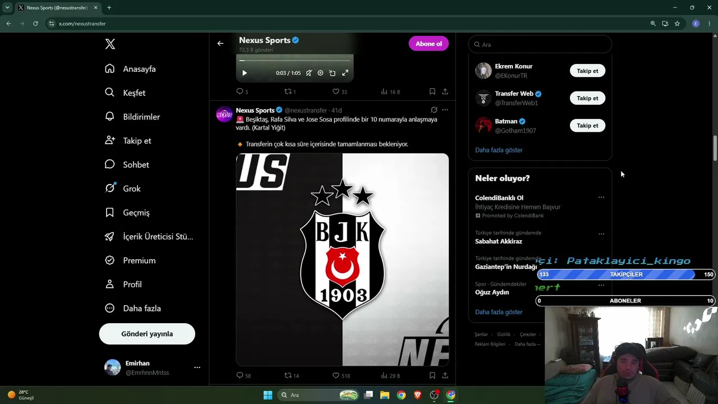
Task: Open more options on the Beşiktaş post
Action: [445, 110]
